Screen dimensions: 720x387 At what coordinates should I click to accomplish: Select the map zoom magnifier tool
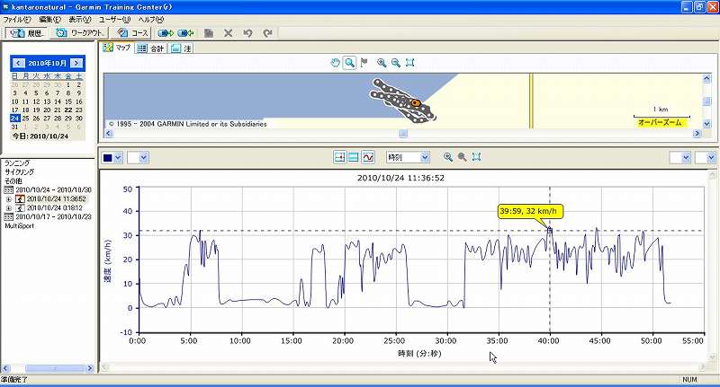[349, 63]
